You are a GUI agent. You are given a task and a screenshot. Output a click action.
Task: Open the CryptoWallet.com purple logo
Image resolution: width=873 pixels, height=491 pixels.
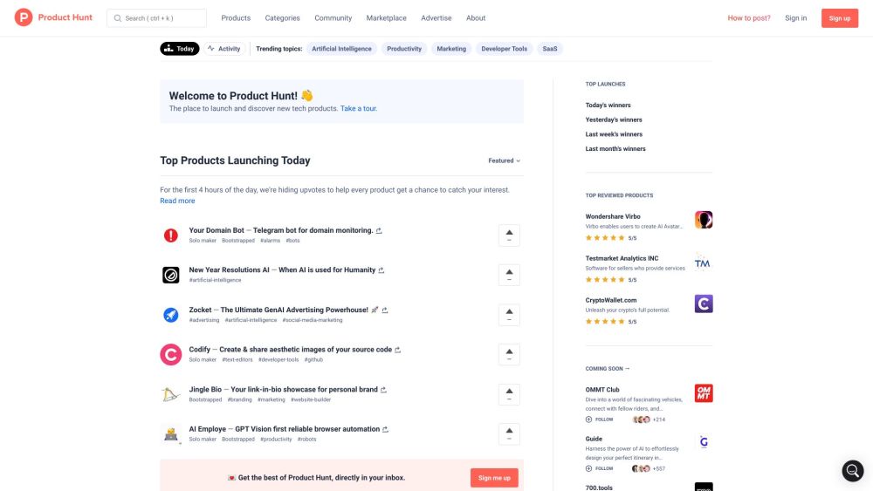pos(704,303)
